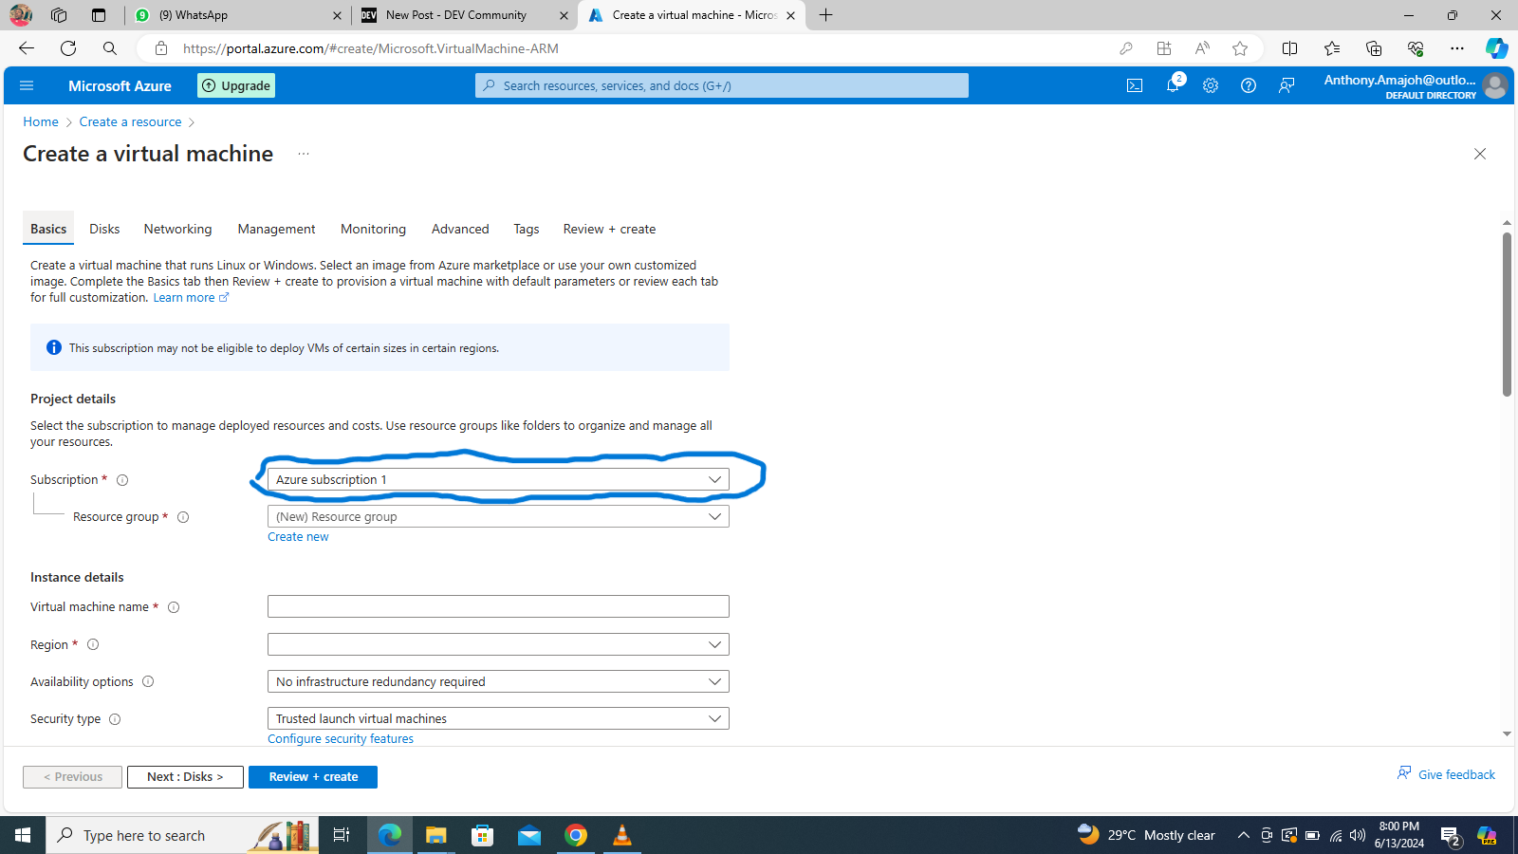1518x854 pixels.
Task: Click the Give feedback link
Action: click(x=1446, y=774)
